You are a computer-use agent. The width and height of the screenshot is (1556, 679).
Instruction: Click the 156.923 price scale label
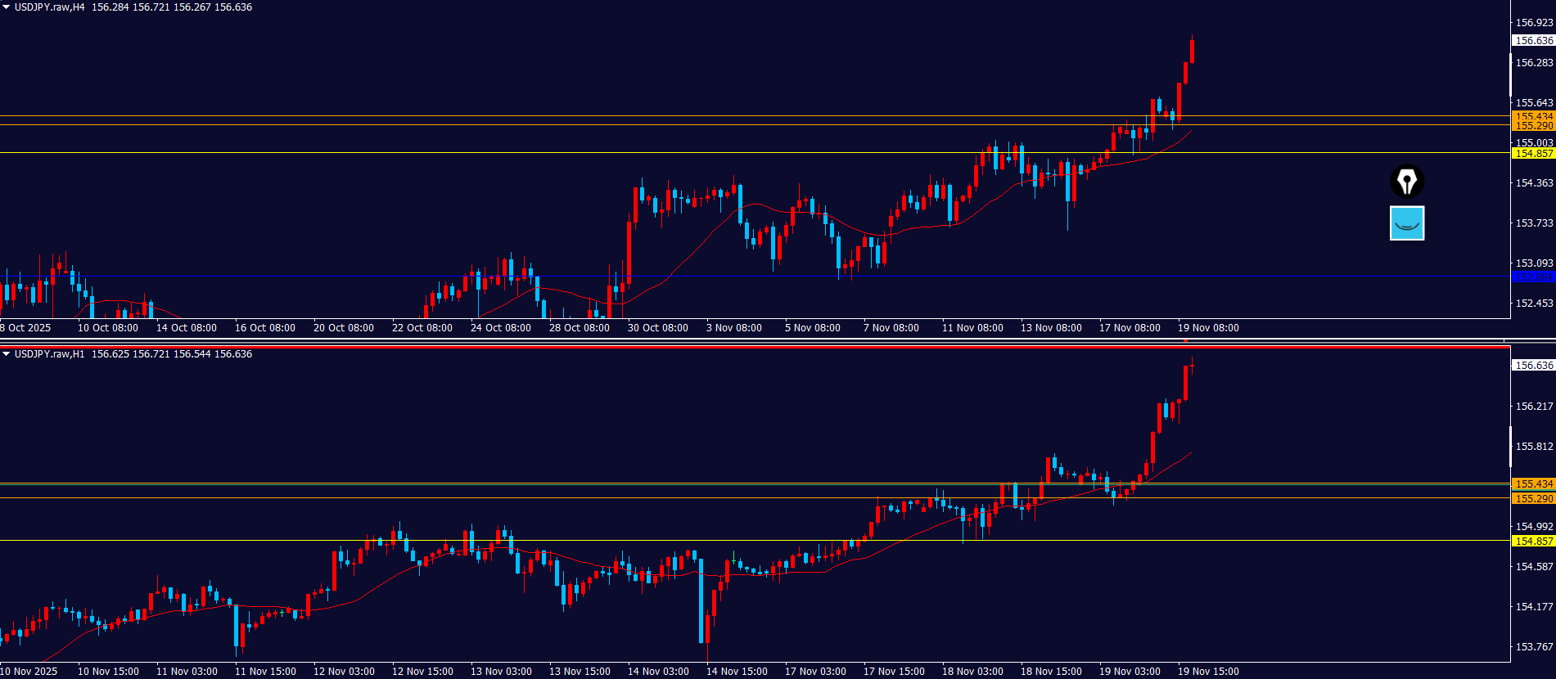pyautogui.click(x=1534, y=23)
